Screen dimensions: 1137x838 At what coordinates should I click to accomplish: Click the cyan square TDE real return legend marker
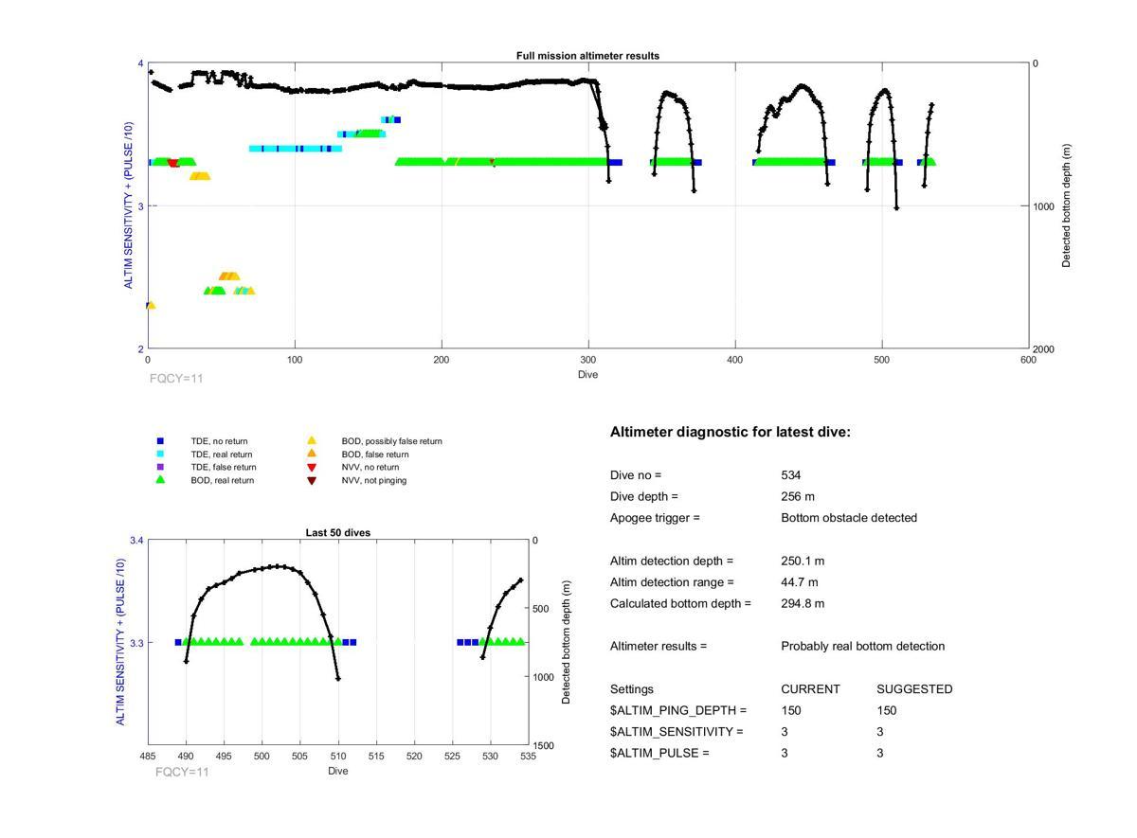(160, 455)
